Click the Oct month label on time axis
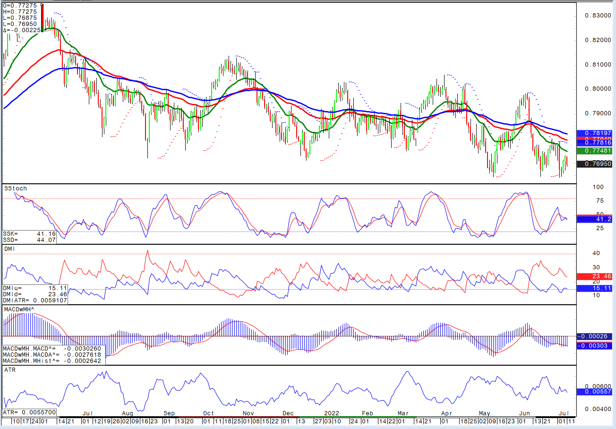Screen dimensions: 616x429 tap(209, 413)
